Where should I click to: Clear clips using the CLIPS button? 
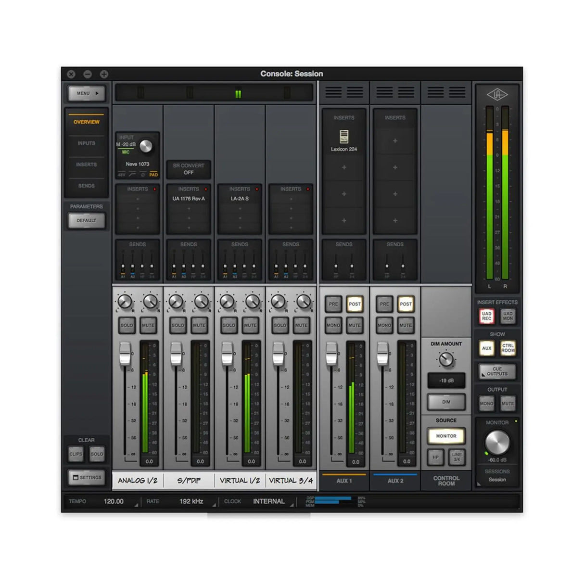[75, 454]
